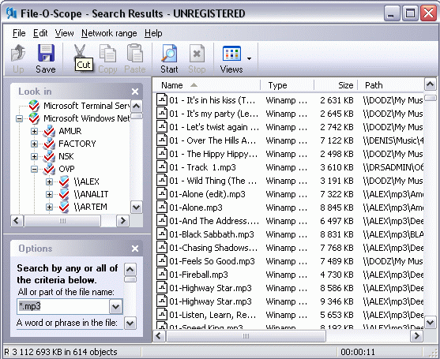The image size is (440, 359).
Task: Open the Network range menu
Action: coord(109,33)
